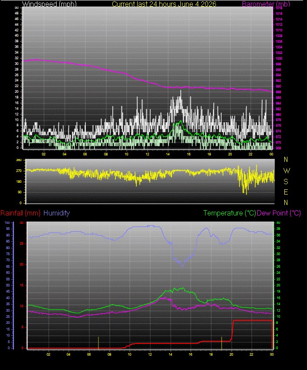The image size is (307, 370).
Task: Click the red 5 mark on rainfall scale
Action: (22, 327)
